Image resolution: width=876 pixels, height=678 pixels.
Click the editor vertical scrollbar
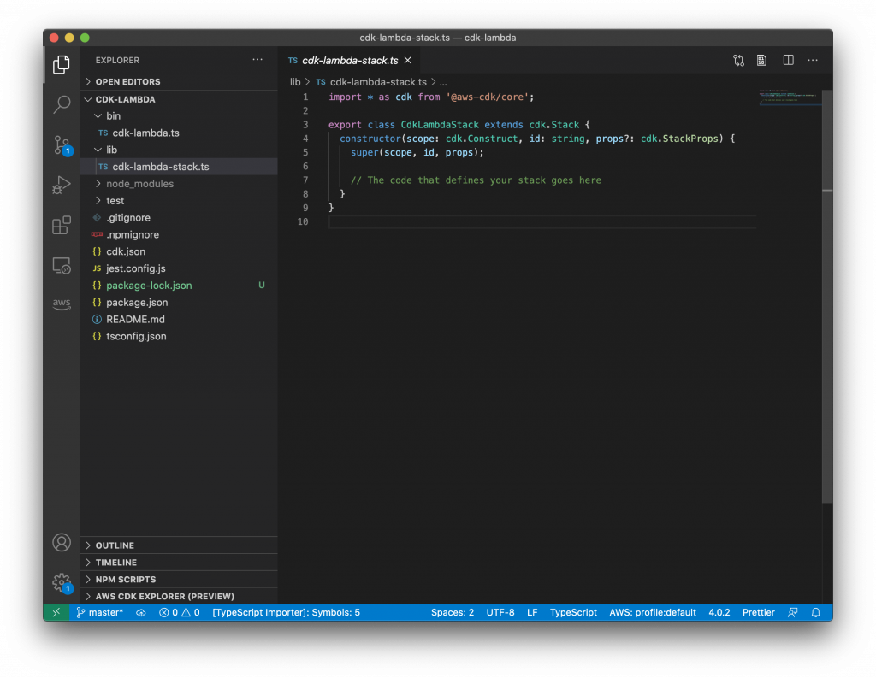pos(826,342)
